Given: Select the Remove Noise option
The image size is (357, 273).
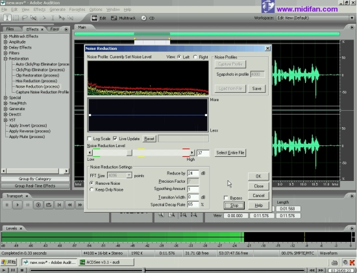Looking at the screenshot, I should [92, 183].
